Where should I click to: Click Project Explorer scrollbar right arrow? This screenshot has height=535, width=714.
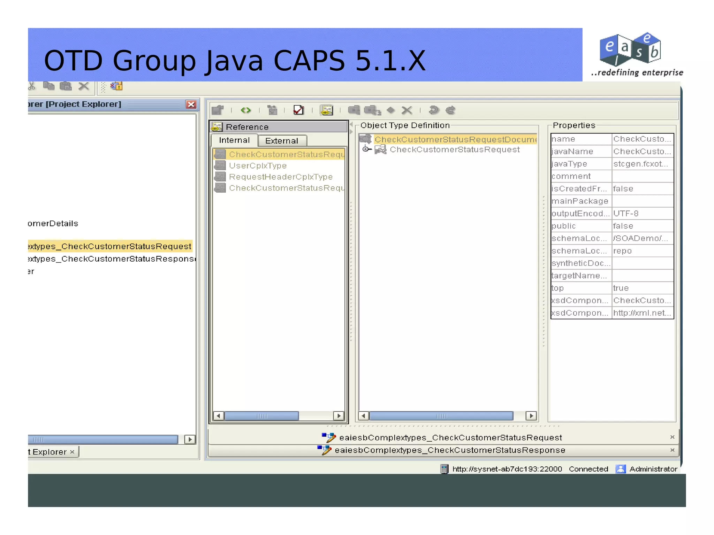pyautogui.click(x=190, y=439)
